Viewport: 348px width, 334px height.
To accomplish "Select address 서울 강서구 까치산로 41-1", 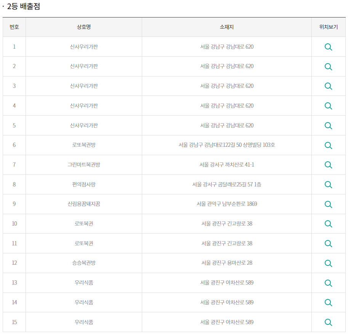I will click(x=226, y=165).
